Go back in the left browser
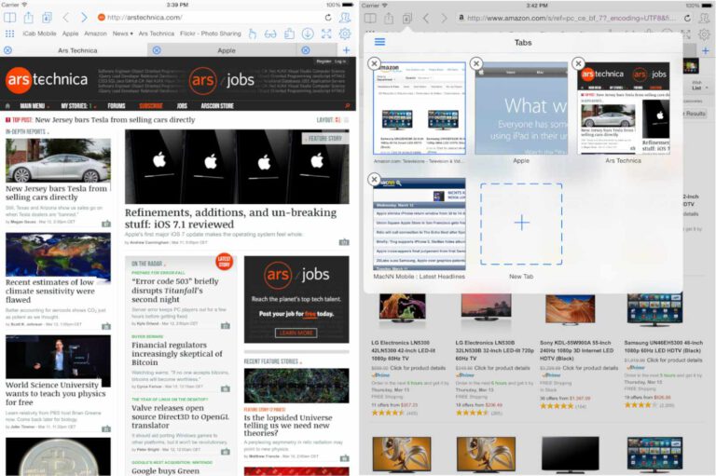The width and height of the screenshot is (716, 476). [66, 18]
